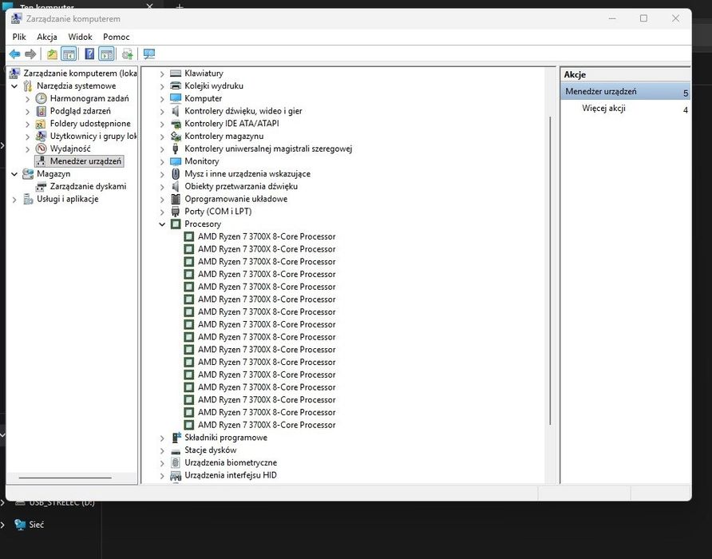Expand the Klawiatury device category

click(162, 73)
